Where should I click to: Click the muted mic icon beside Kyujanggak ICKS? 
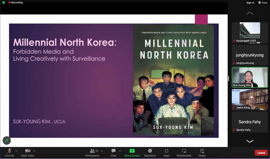[234, 41]
